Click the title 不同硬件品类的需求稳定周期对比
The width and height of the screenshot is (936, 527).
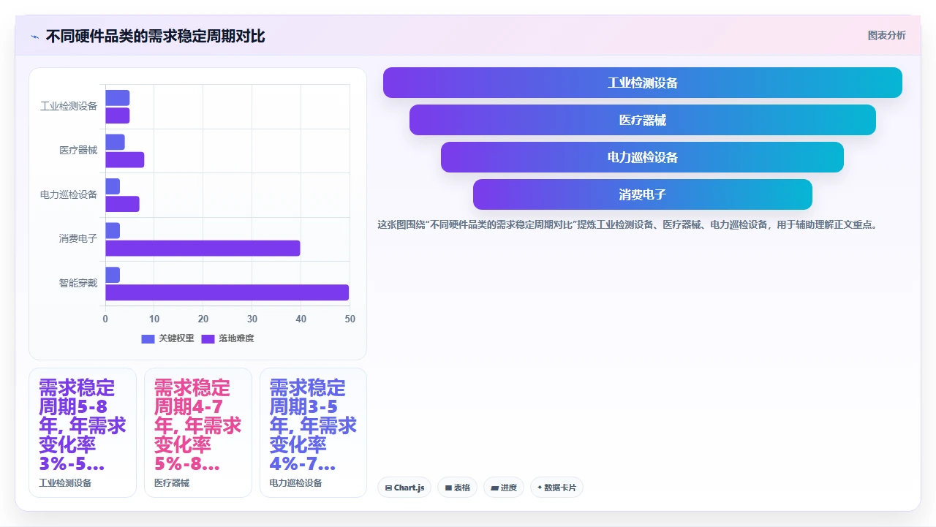155,36
